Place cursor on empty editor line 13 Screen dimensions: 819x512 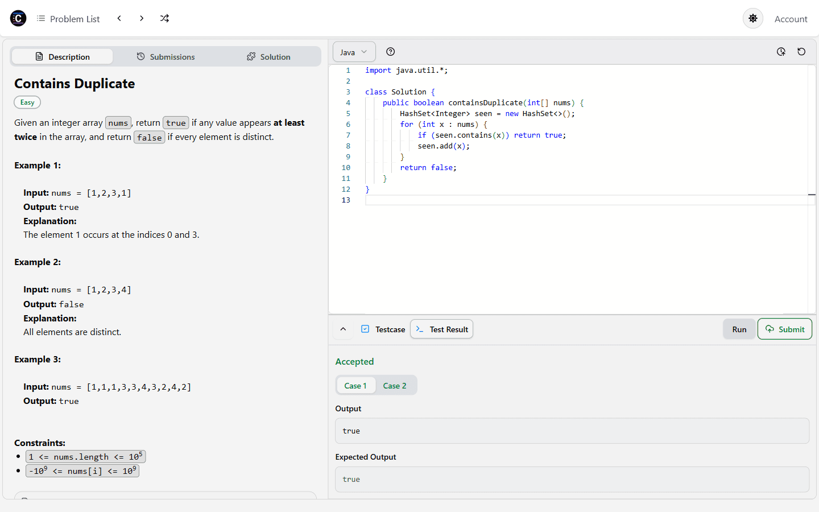(x=586, y=200)
